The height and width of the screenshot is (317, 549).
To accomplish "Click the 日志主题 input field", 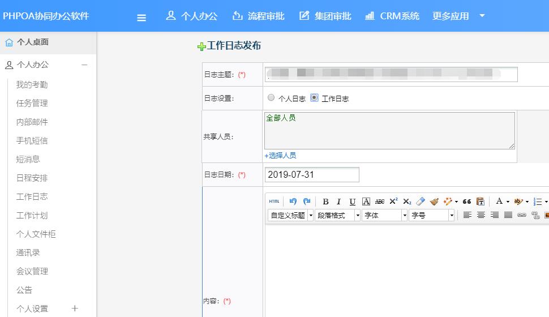I will (x=391, y=74).
